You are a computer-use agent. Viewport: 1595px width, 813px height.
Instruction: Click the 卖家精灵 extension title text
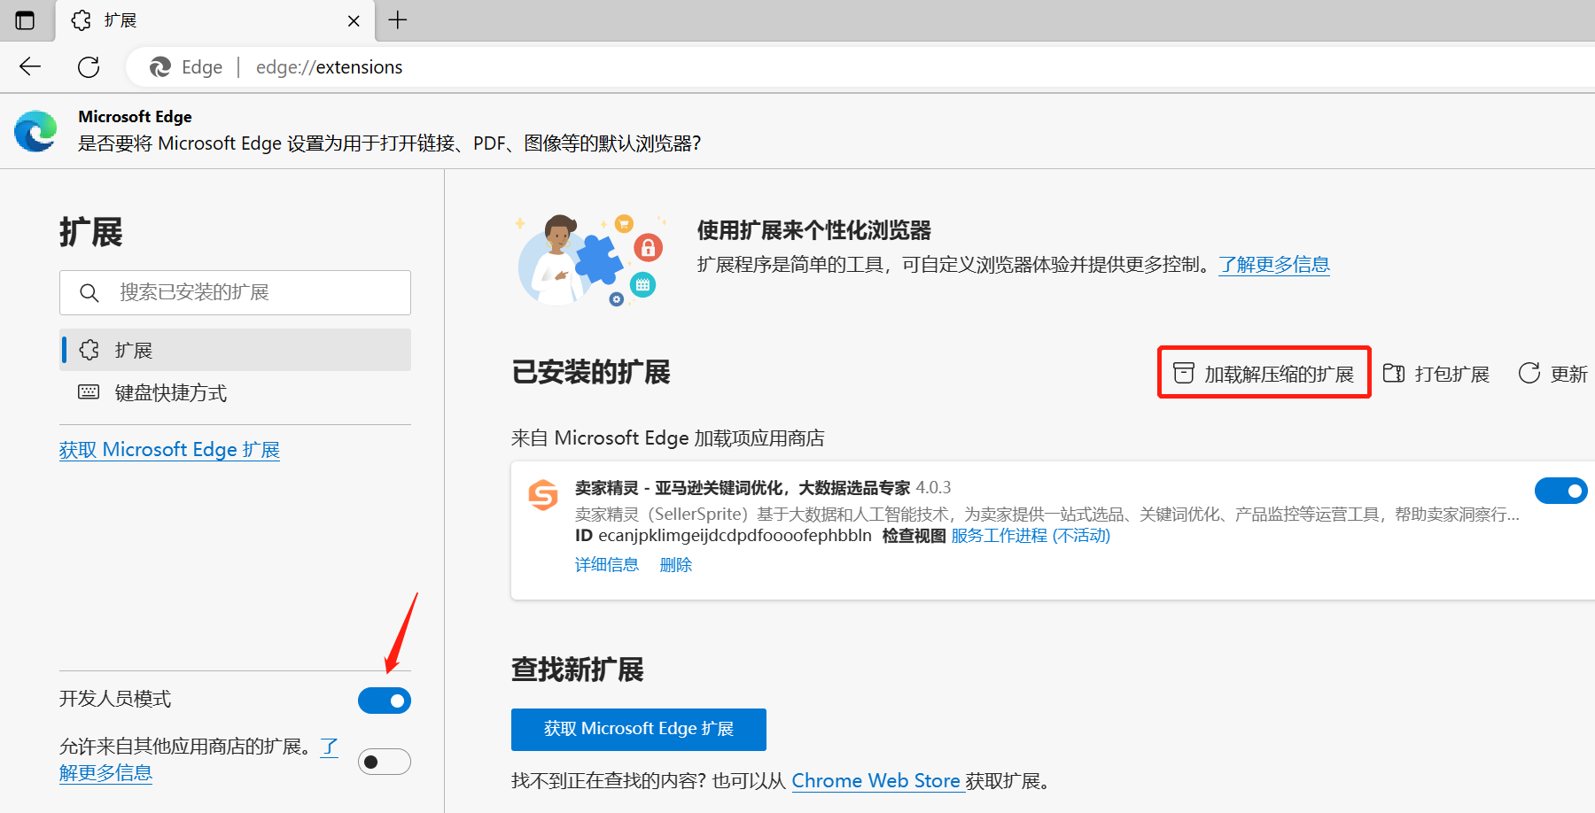(743, 488)
